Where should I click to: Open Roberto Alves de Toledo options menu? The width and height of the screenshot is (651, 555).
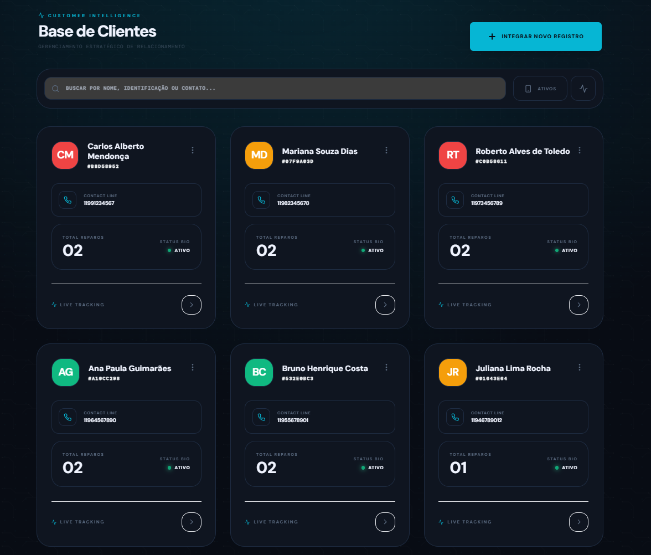[580, 150]
